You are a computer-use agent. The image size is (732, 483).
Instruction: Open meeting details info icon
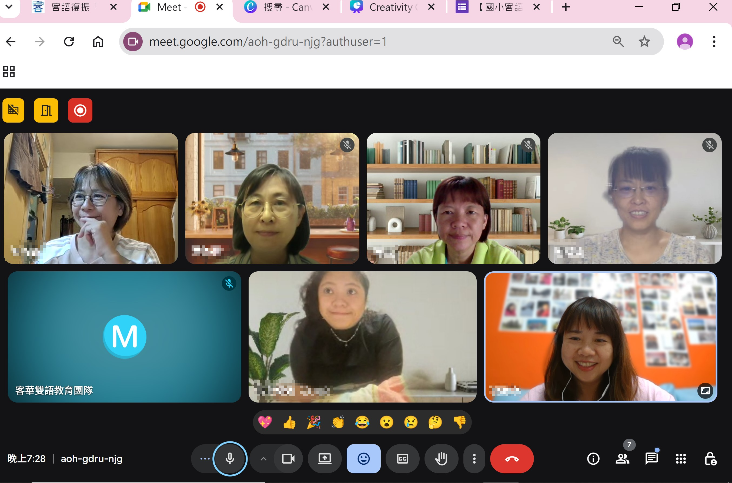point(593,459)
